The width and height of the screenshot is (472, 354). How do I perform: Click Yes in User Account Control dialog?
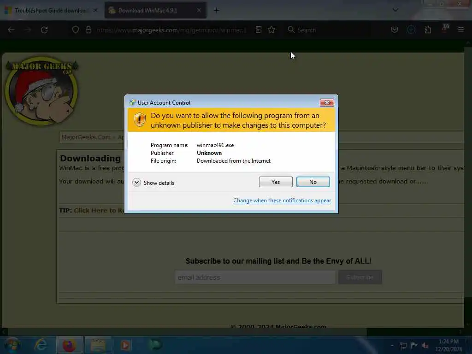(276, 182)
